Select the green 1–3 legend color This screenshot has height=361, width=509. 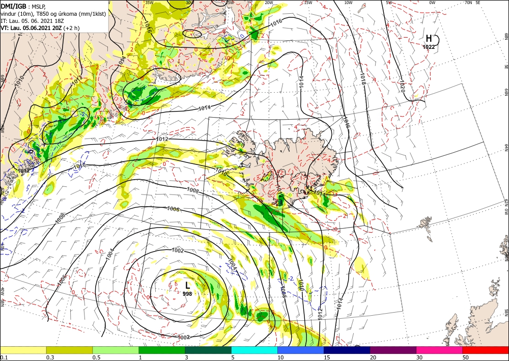pos(162,350)
